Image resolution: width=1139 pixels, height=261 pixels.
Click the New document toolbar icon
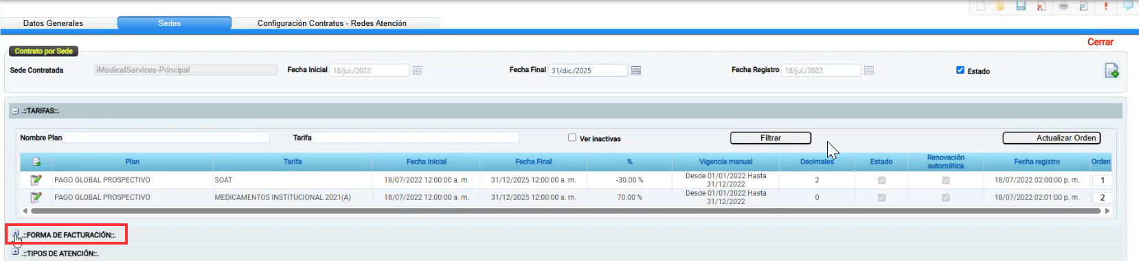[x=980, y=6]
